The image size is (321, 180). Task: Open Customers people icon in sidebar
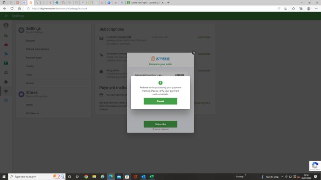6,72
